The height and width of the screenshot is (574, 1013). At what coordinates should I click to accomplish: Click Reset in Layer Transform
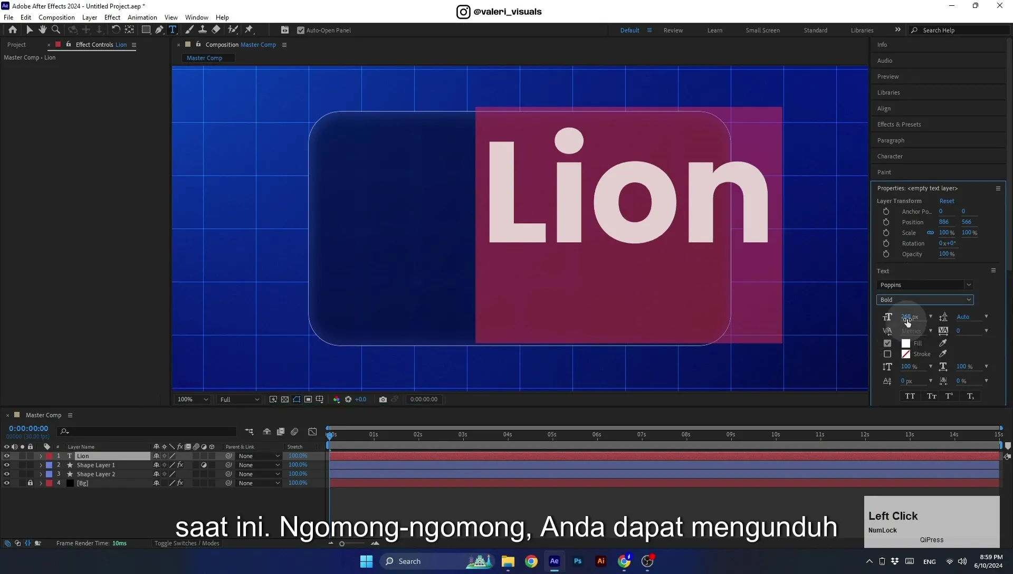(x=947, y=201)
